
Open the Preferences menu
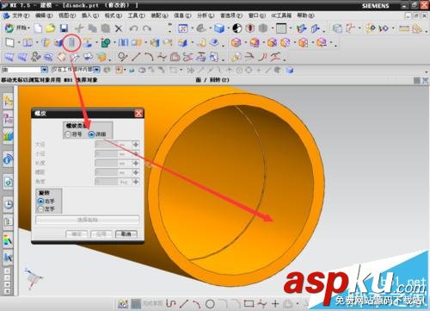pos(231,16)
